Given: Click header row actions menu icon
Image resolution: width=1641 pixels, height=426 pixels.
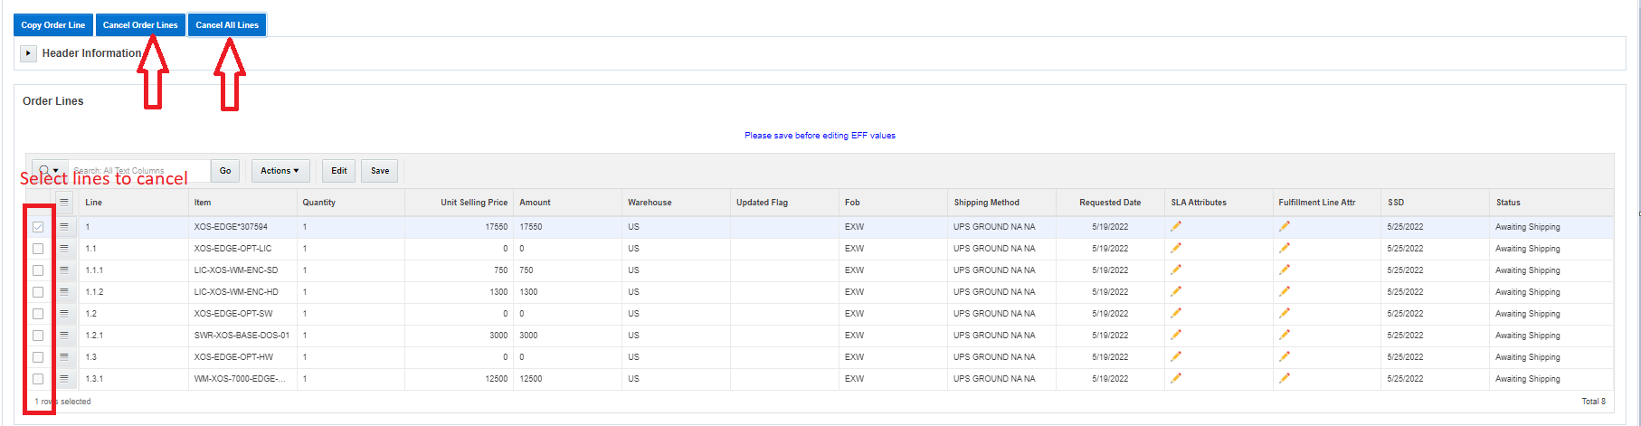Looking at the screenshot, I should click(64, 202).
